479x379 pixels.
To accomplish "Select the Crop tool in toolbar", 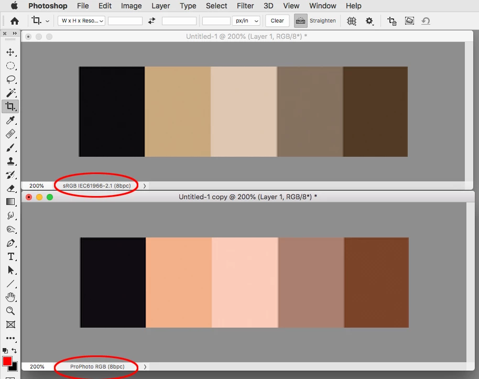I will point(10,106).
